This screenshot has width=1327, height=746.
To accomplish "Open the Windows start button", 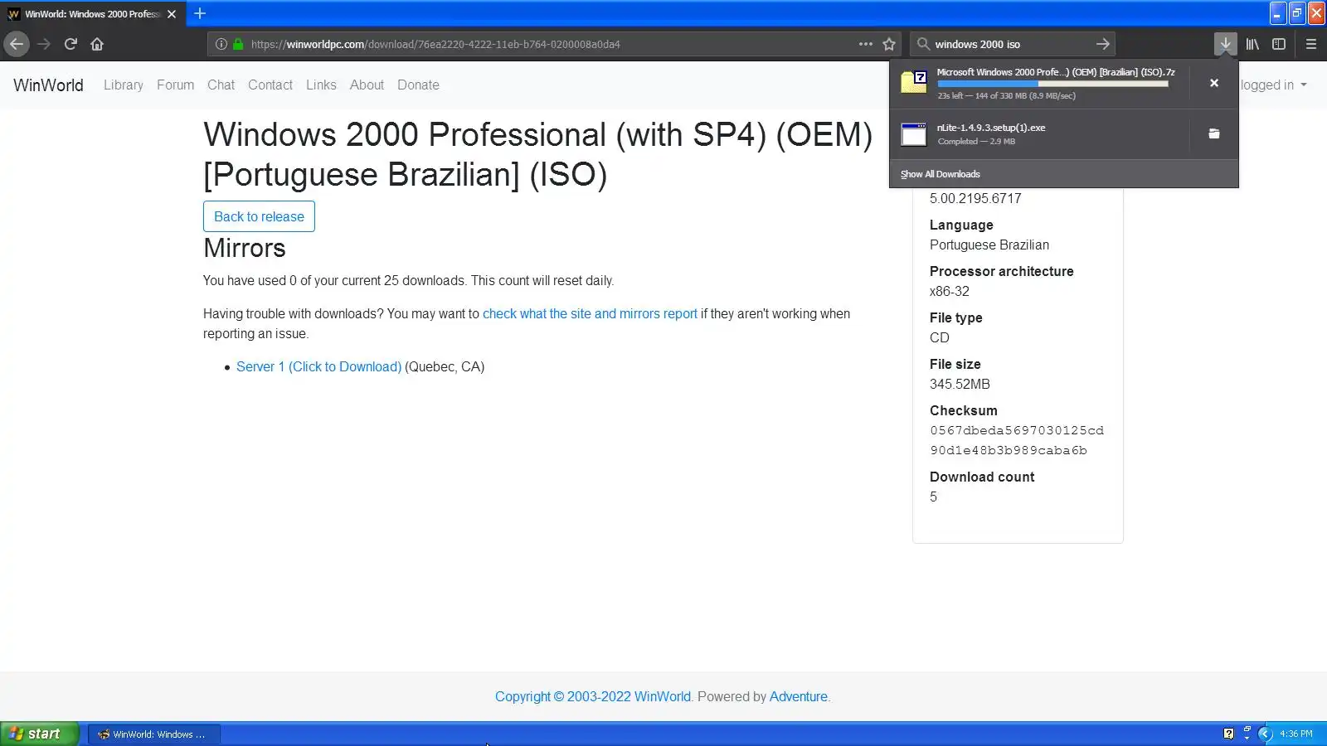I will 40,734.
